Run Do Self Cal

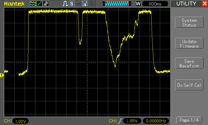point(189,85)
